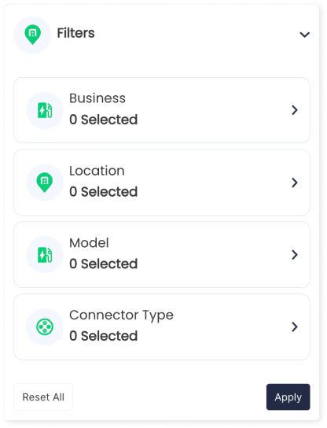The image size is (327, 428).
Task: Click the Filters heading text
Action: pyautogui.click(x=75, y=33)
